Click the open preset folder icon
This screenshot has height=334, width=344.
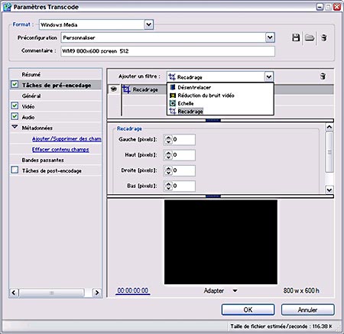coord(310,38)
